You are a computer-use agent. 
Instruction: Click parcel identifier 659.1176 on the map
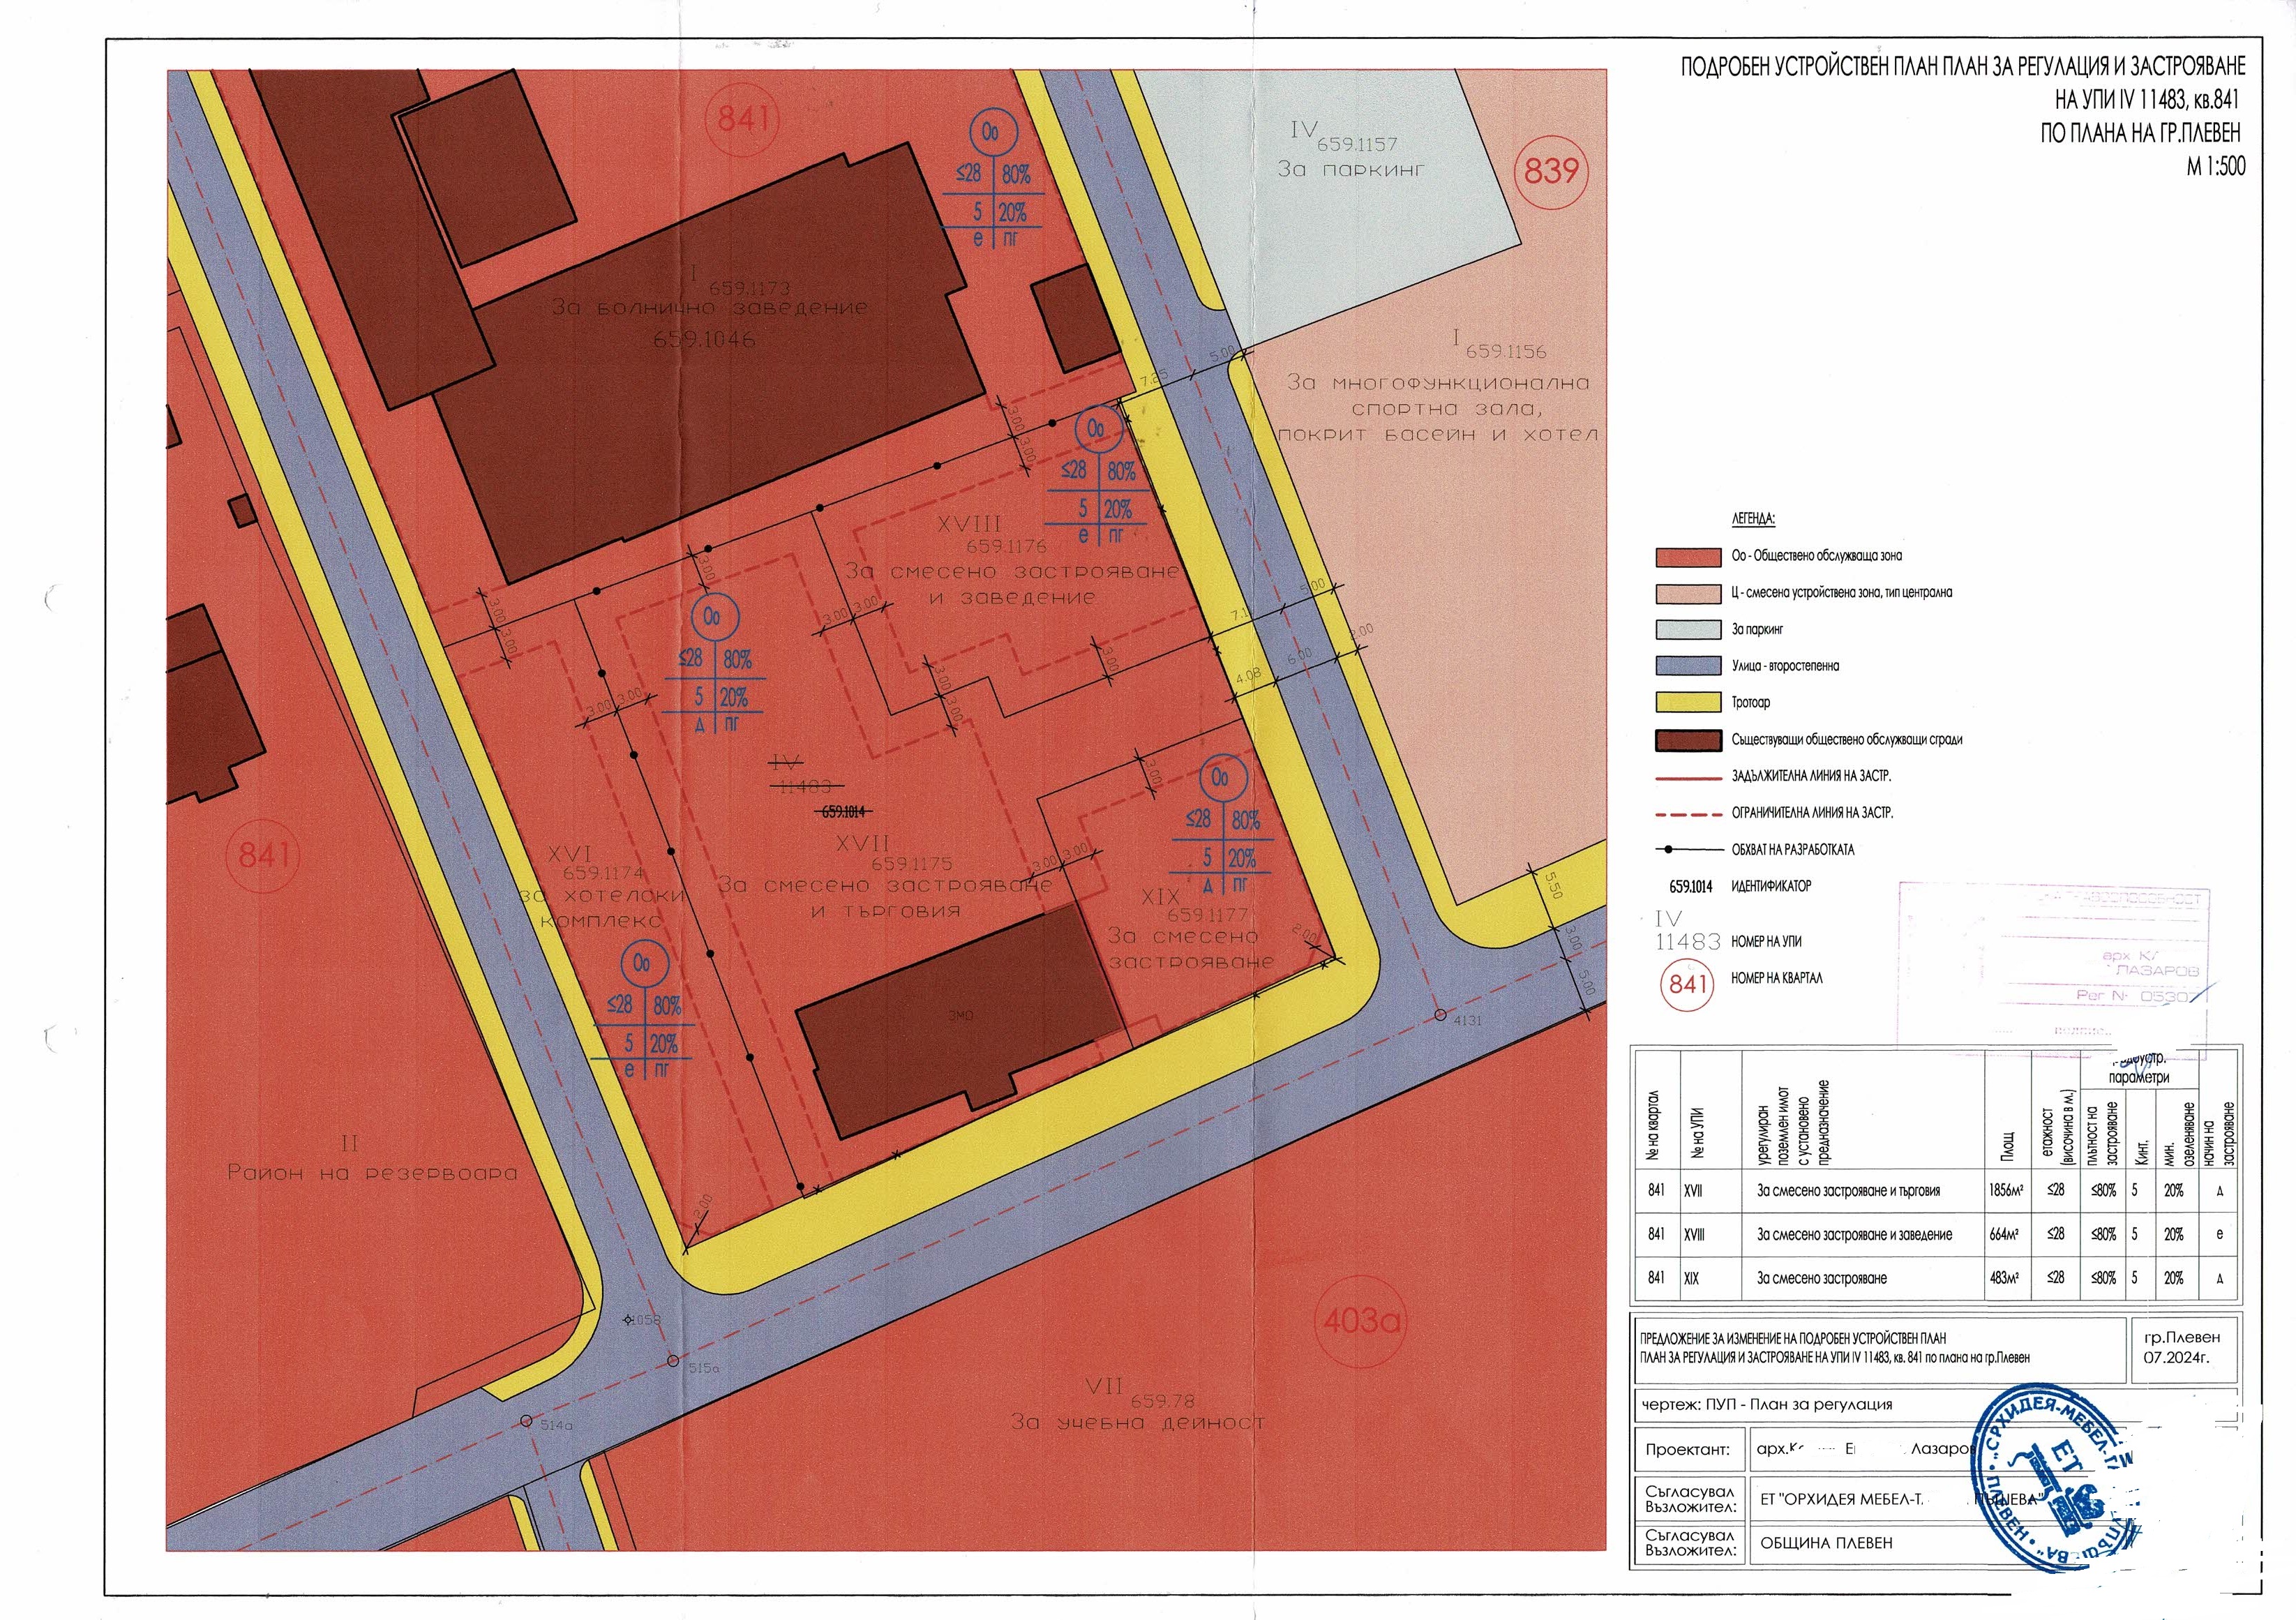pyautogui.click(x=1006, y=547)
